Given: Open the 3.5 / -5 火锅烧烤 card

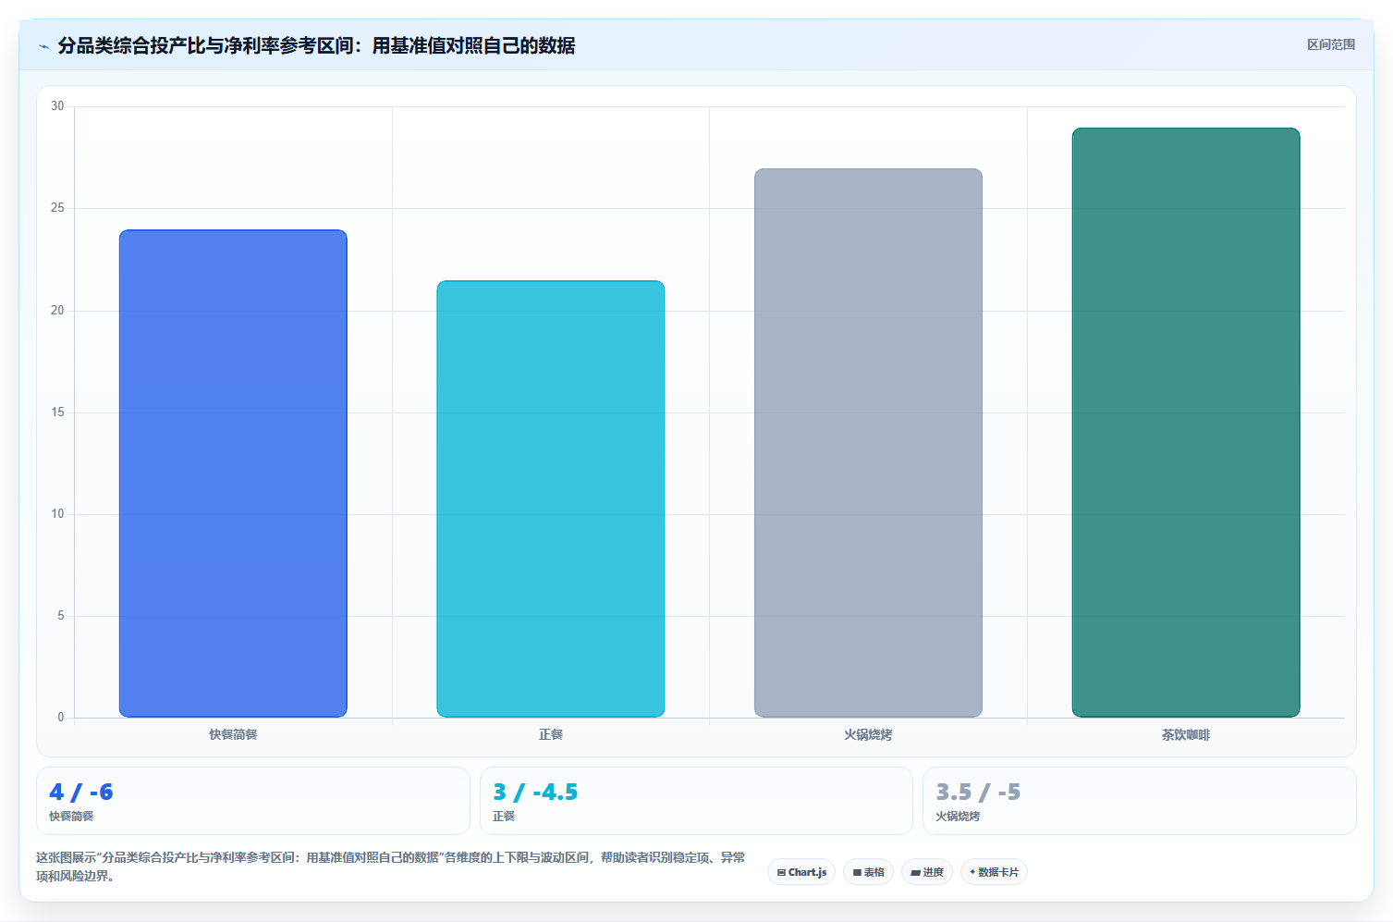Looking at the screenshot, I should coord(1140,801).
